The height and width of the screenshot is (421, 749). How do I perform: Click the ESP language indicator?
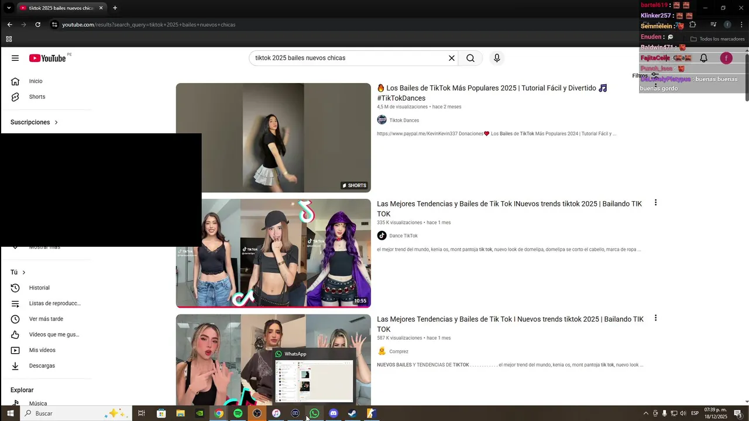tap(695, 413)
